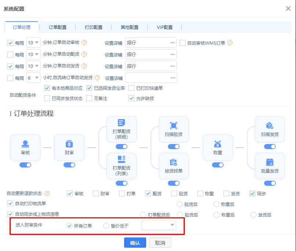The width and height of the screenshot is (296, 251).
Task: Select 售价低于 radio button
Action: (x=106, y=226)
